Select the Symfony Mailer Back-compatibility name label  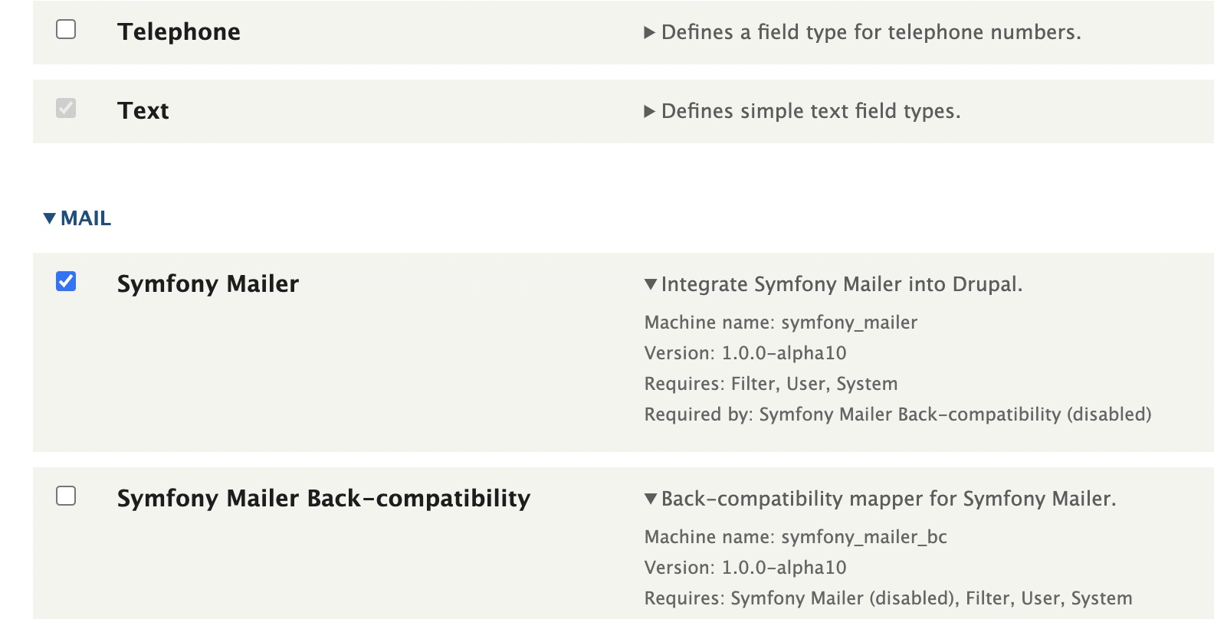323,498
